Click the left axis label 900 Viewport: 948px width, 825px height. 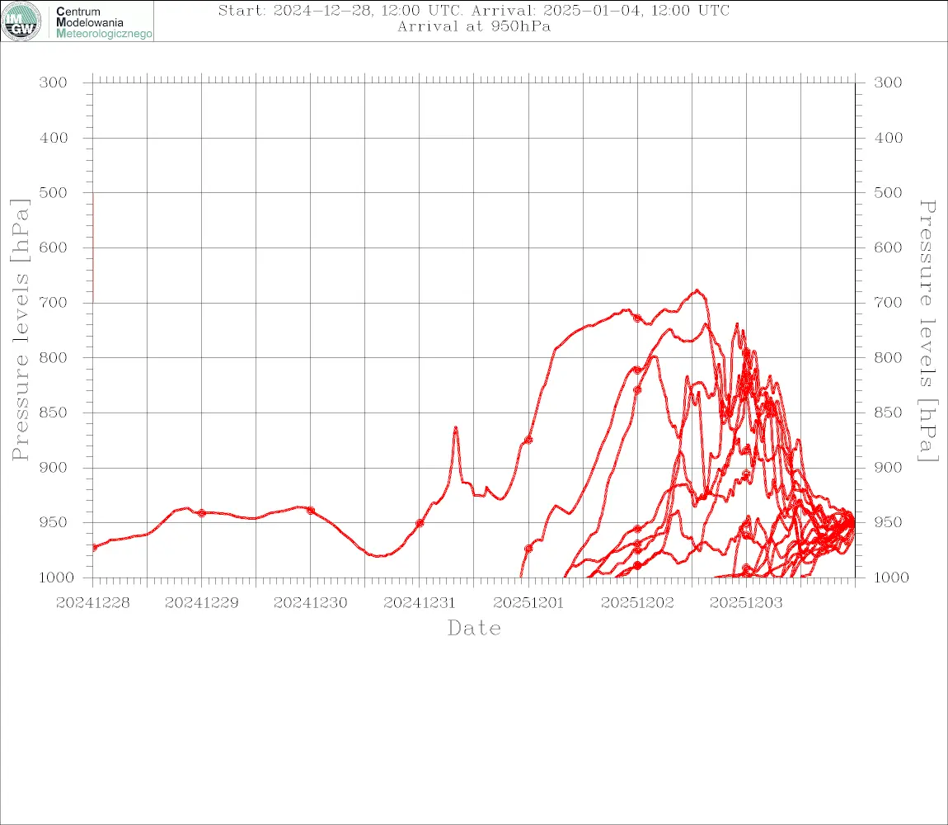54,468
